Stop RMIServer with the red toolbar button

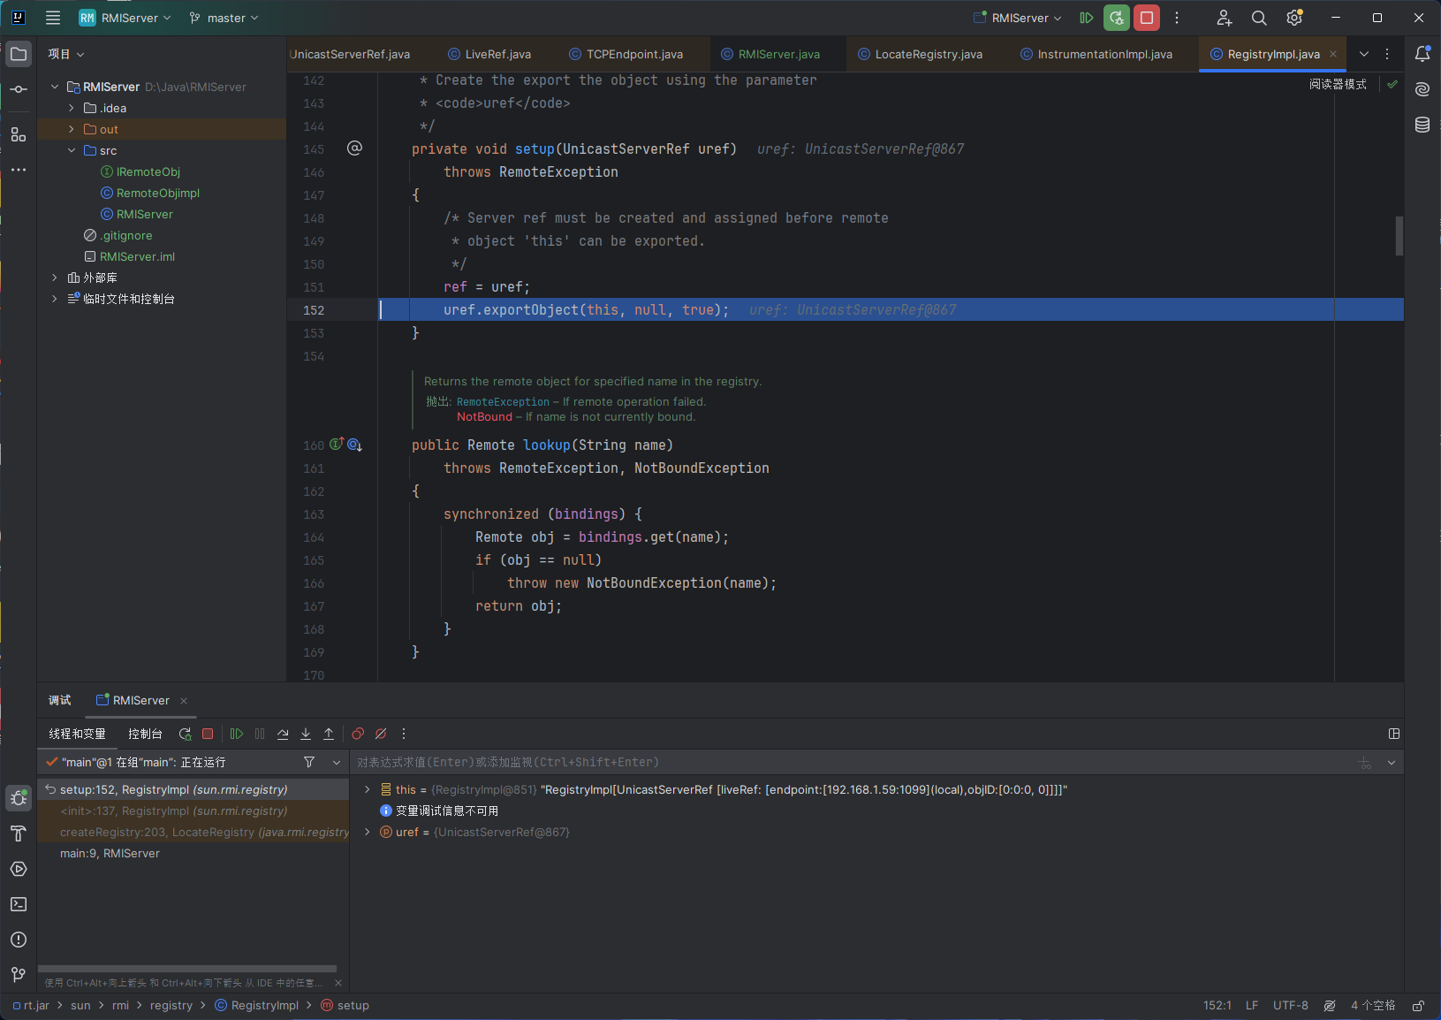1147,18
